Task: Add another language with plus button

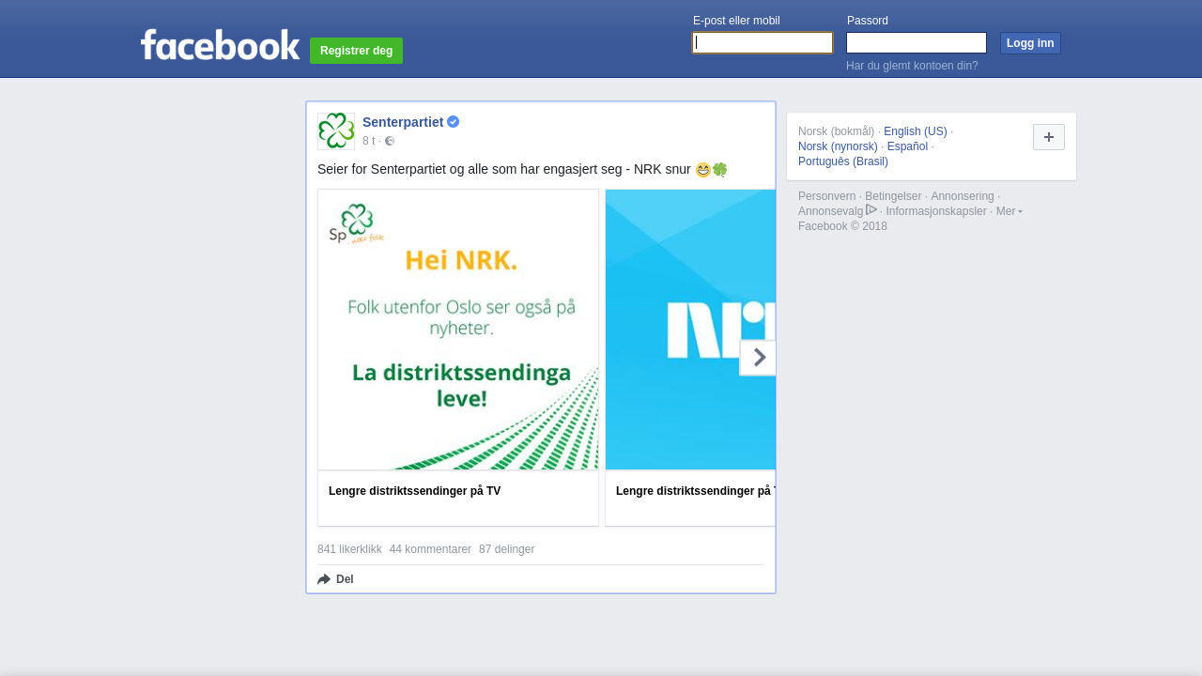Action: [1049, 137]
